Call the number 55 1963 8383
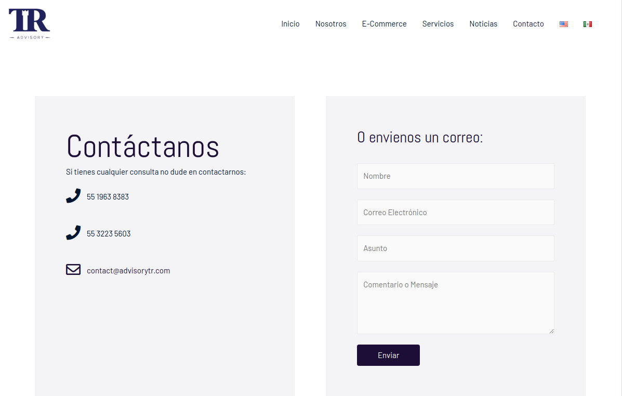The height and width of the screenshot is (396, 622). pyautogui.click(x=108, y=197)
